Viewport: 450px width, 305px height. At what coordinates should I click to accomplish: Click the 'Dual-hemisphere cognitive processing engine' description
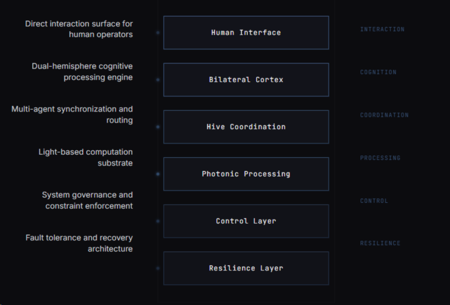82,72
